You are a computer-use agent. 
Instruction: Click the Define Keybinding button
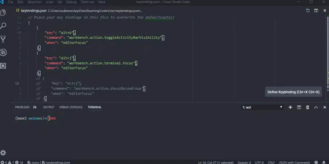click(x=293, y=92)
